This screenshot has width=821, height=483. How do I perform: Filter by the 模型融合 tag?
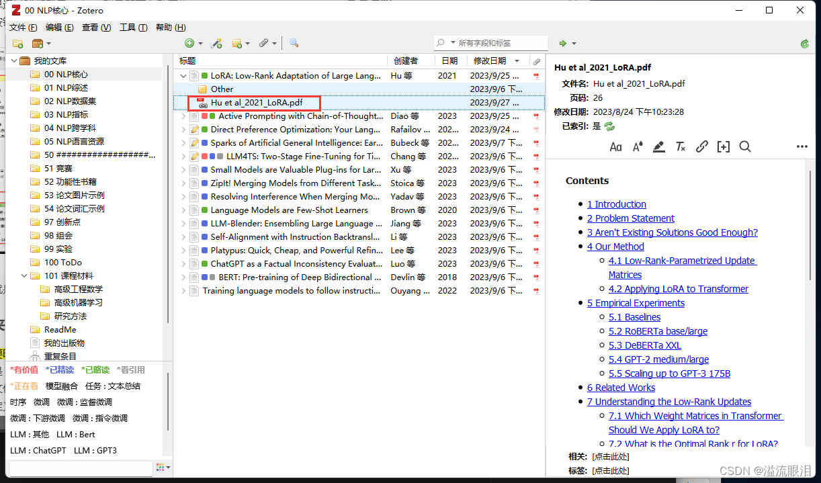click(62, 386)
